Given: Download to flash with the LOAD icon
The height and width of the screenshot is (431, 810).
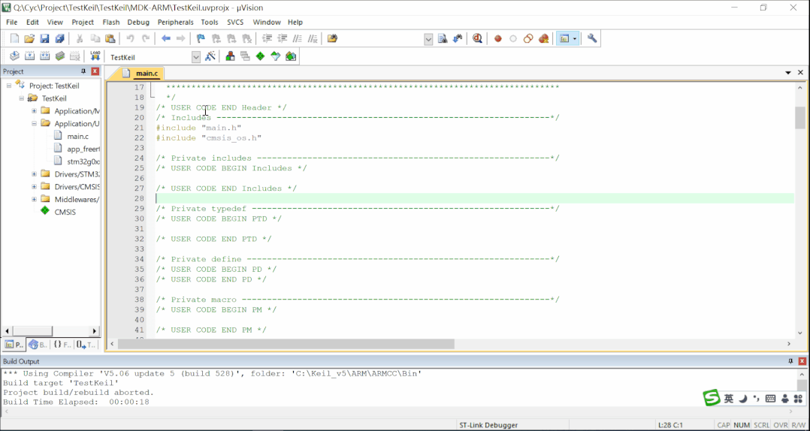Looking at the screenshot, I should [x=95, y=56].
